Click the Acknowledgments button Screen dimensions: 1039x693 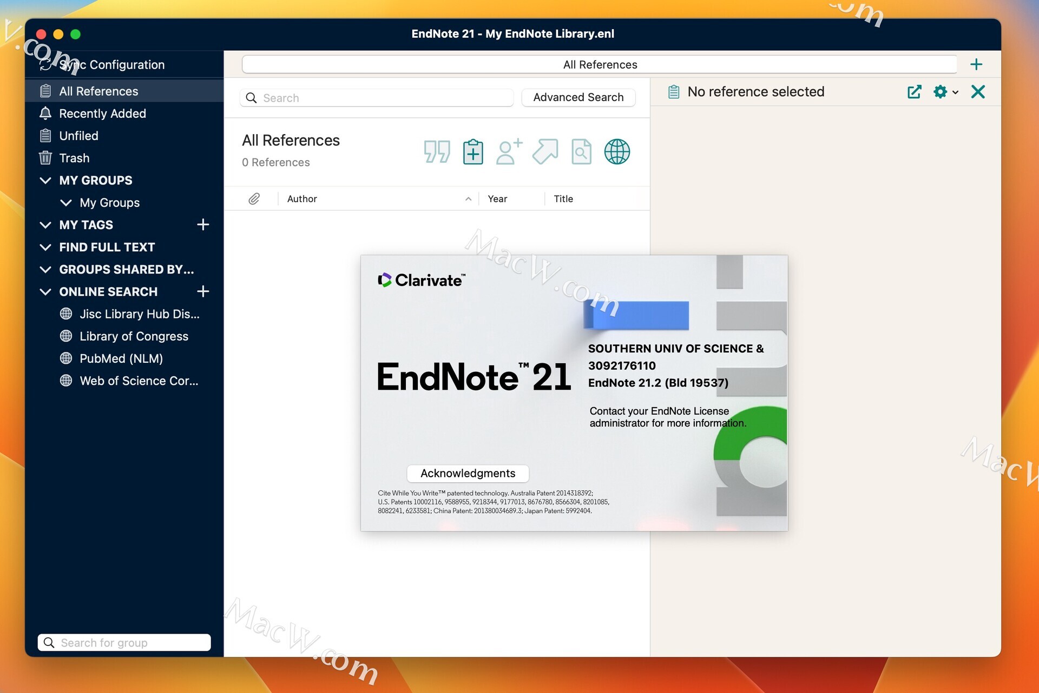468,473
